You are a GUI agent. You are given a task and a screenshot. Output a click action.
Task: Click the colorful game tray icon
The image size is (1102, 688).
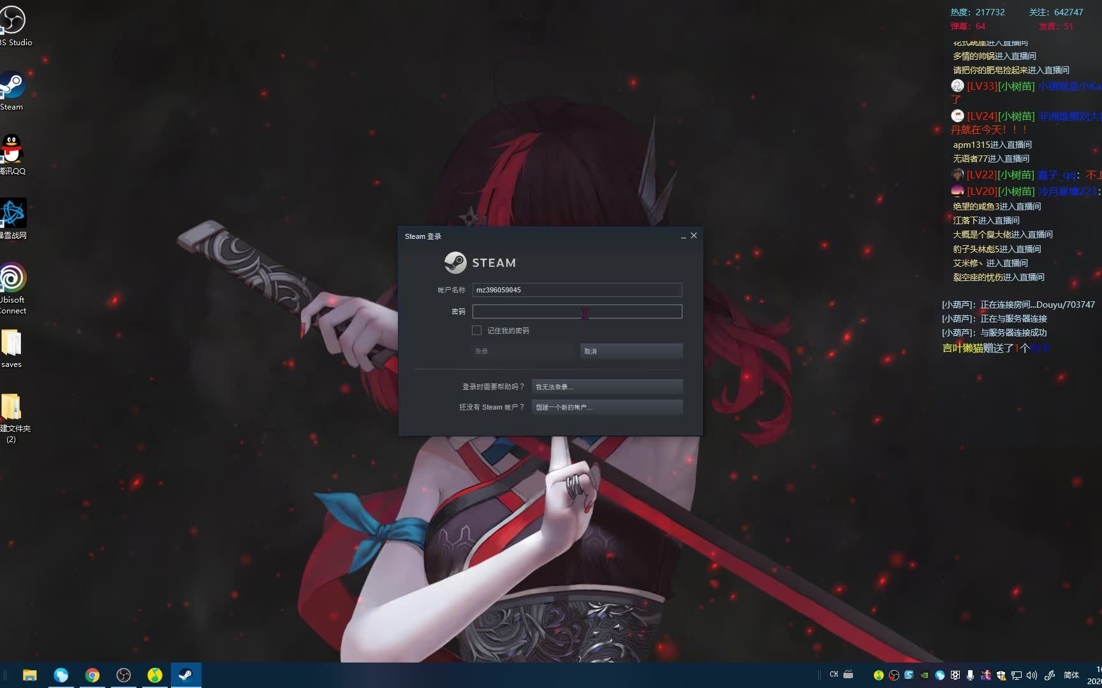tap(985, 675)
